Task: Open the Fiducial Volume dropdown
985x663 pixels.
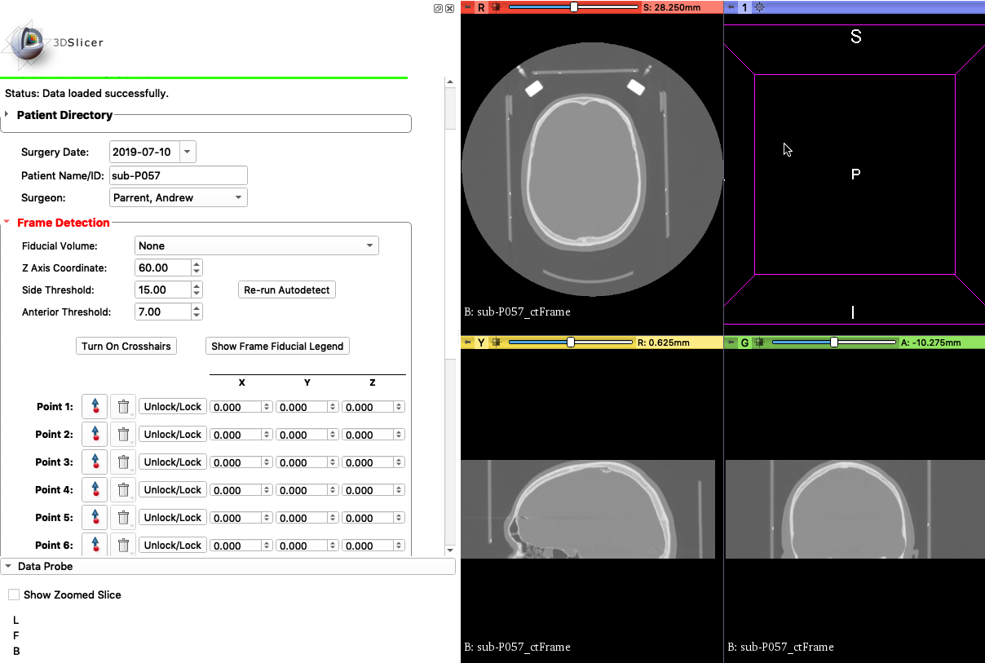Action: [256, 245]
